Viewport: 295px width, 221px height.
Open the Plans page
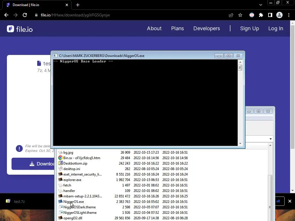pos(177,28)
